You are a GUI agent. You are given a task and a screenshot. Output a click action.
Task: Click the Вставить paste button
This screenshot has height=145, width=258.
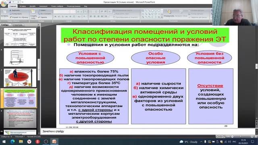pyautogui.click(x=4, y=14)
